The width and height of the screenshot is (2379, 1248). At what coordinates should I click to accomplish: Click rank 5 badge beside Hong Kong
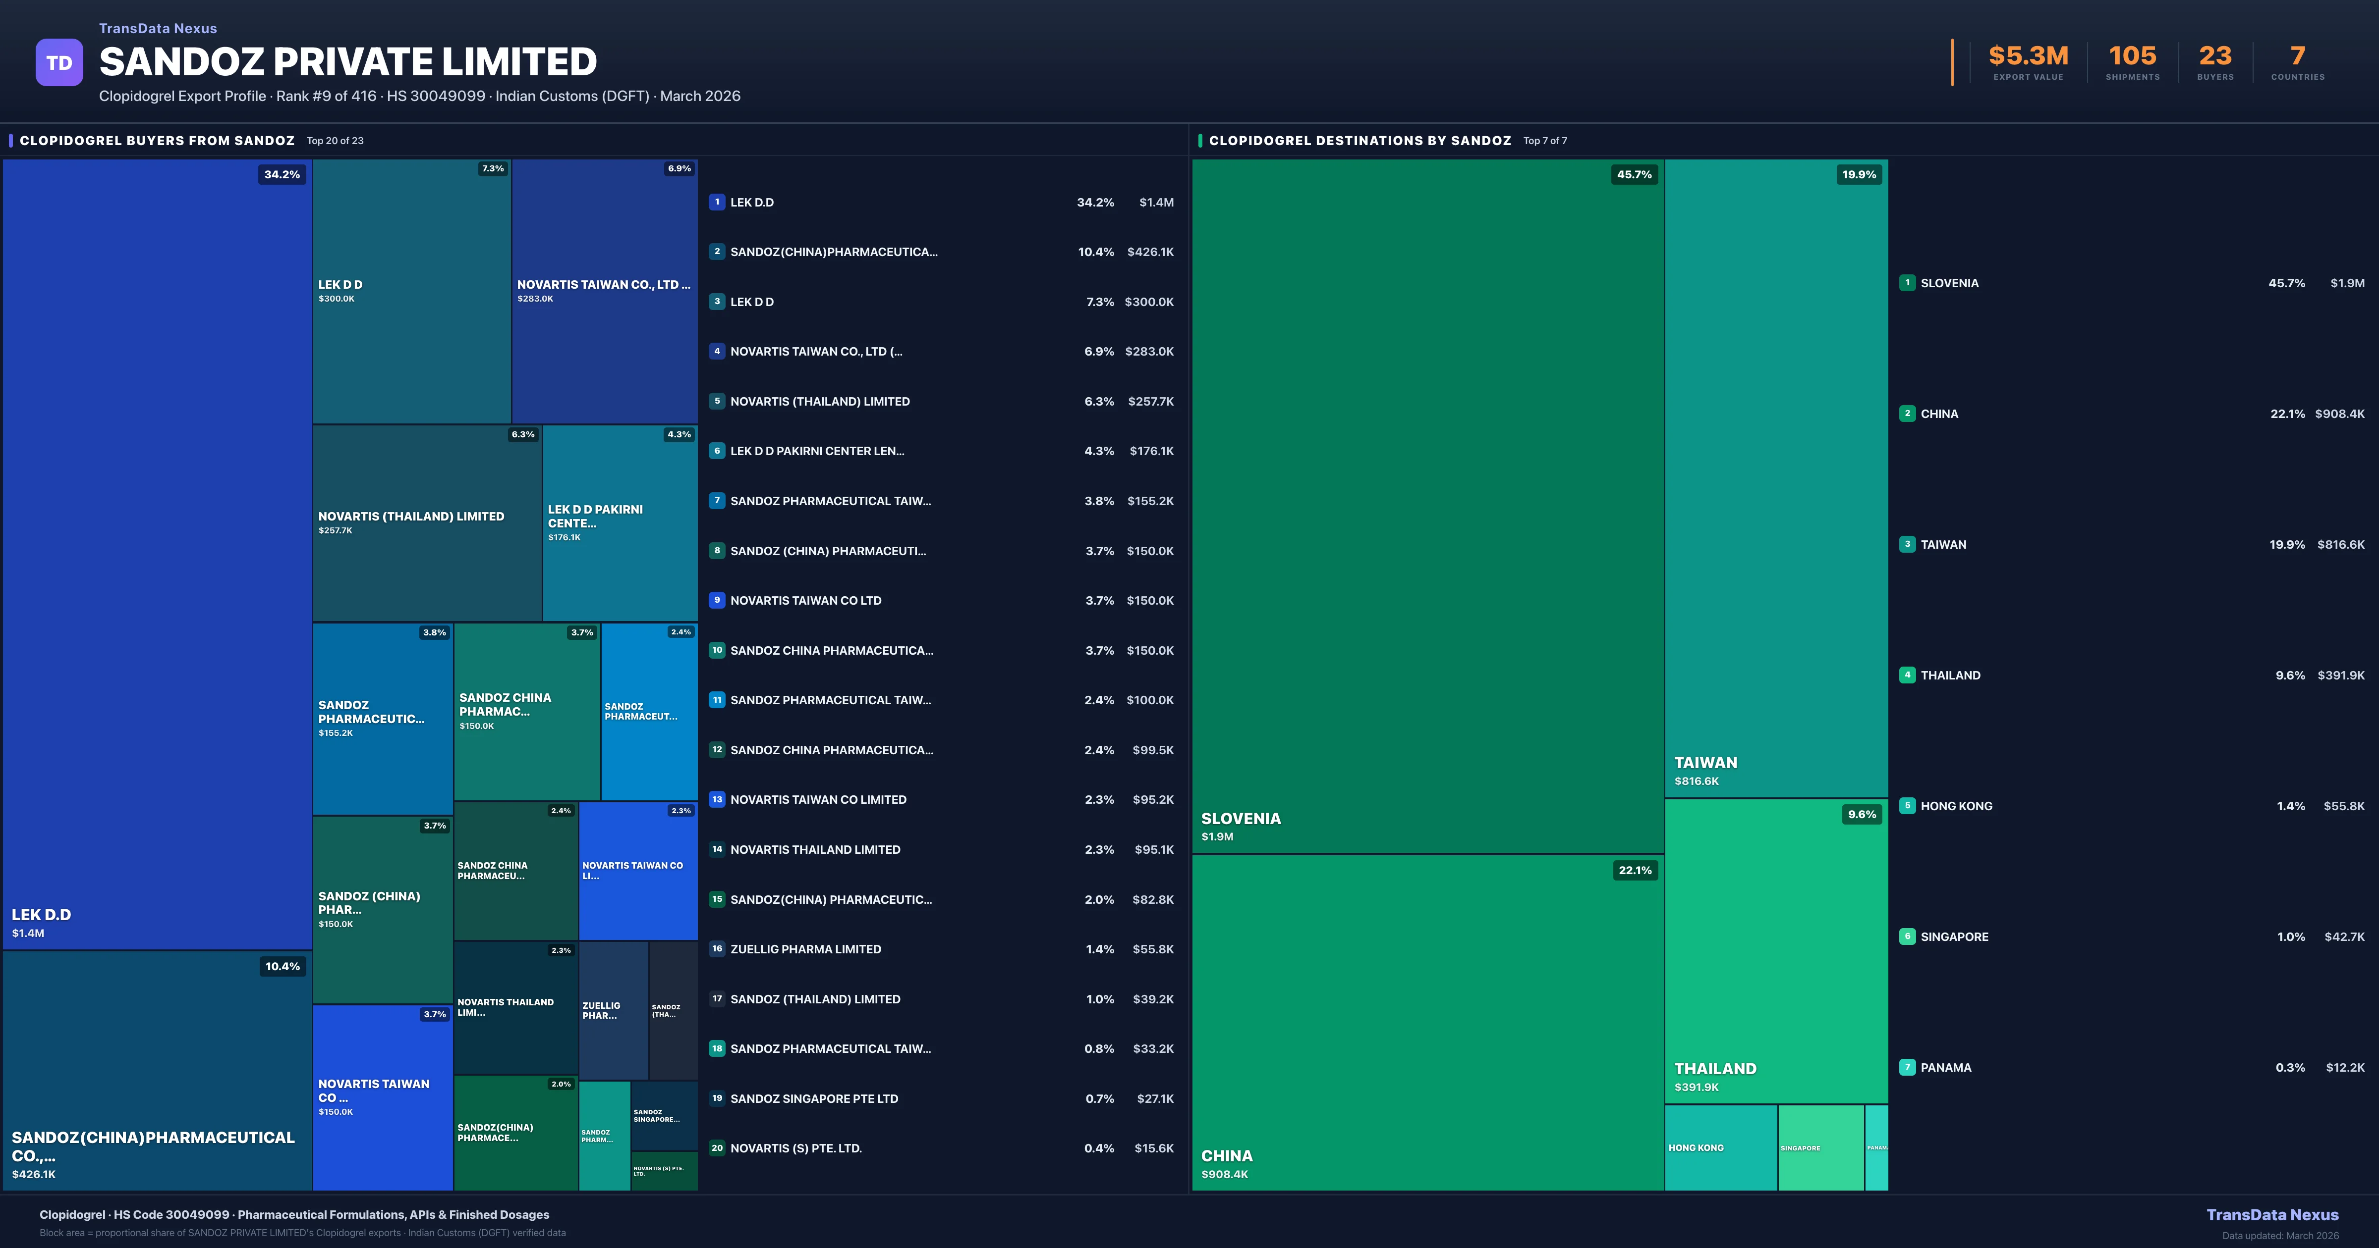1907,806
